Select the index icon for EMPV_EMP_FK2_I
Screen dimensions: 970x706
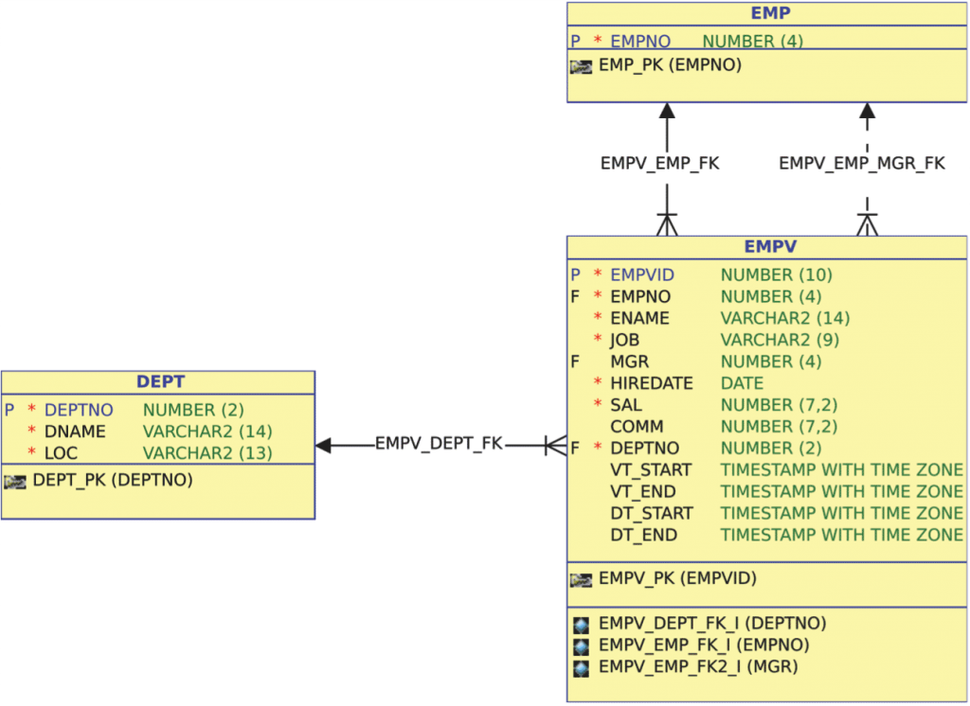tap(582, 666)
